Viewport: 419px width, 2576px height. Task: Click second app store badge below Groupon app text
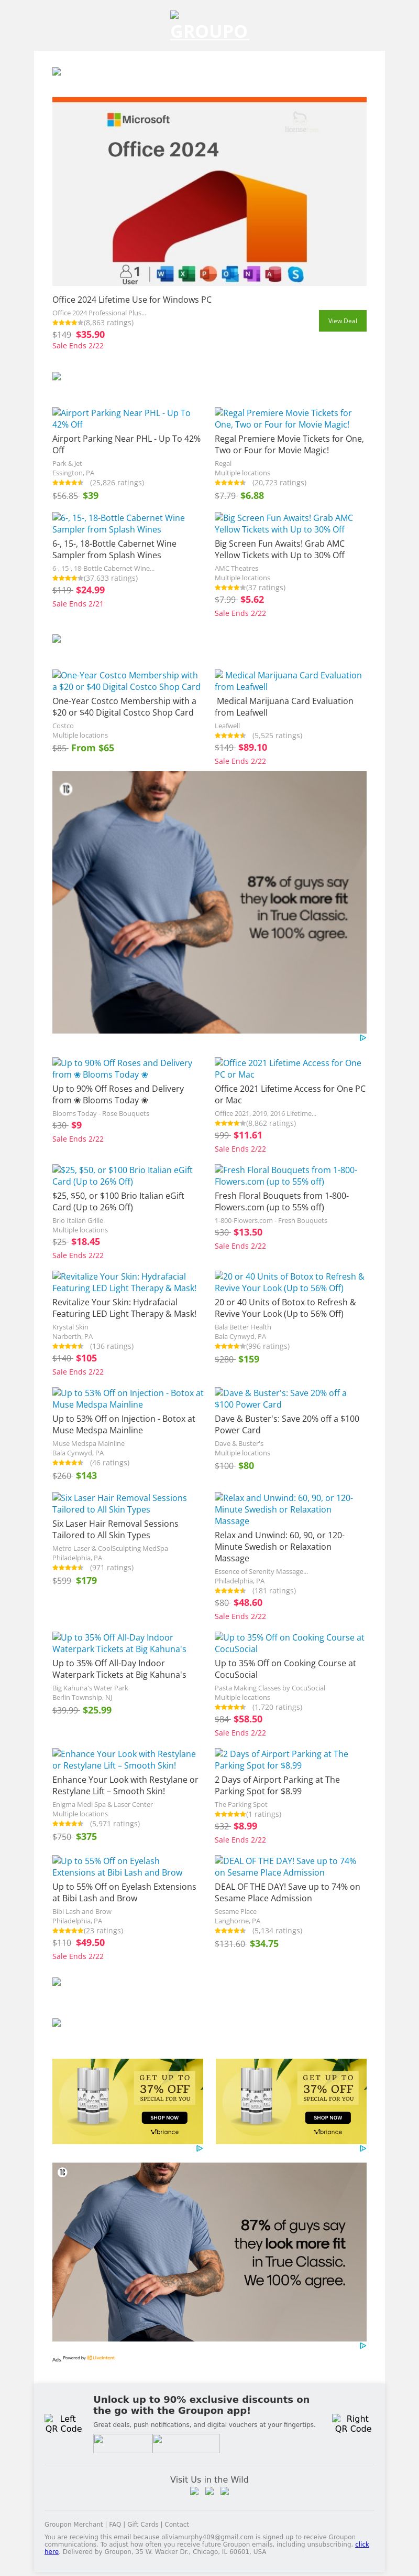[186, 2444]
